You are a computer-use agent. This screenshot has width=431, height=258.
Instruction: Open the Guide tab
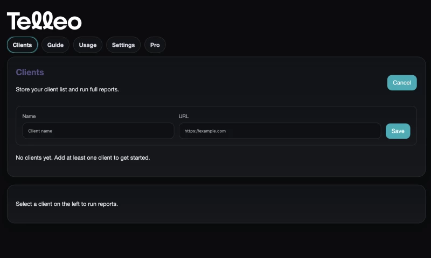55,45
